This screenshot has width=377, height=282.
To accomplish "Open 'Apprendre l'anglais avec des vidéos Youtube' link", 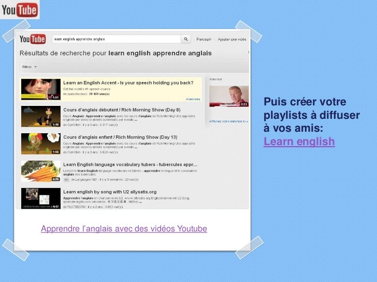I will [x=124, y=228].
